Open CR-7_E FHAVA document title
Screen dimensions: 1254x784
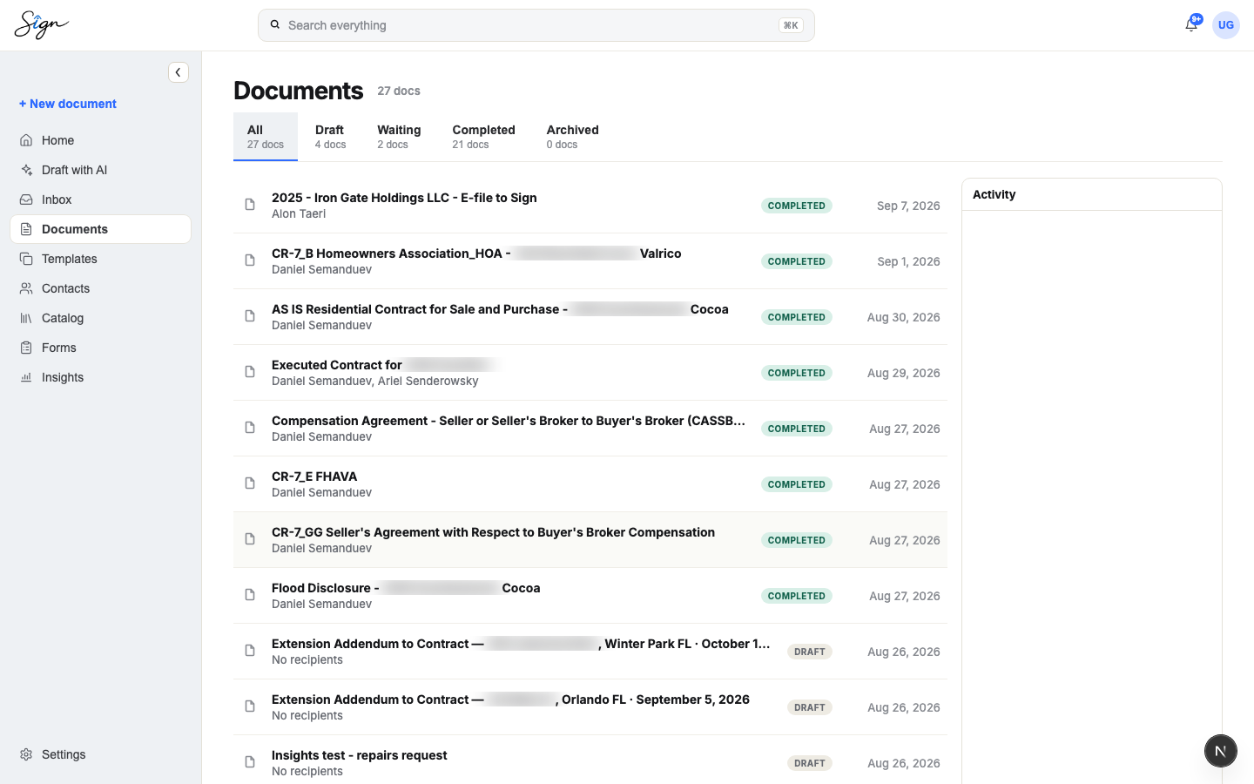tap(314, 476)
